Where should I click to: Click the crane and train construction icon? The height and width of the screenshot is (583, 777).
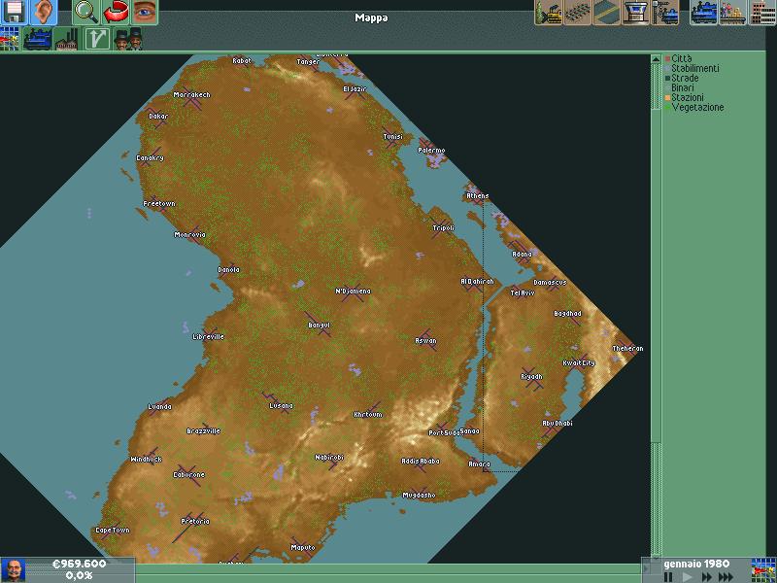pos(665,12)
